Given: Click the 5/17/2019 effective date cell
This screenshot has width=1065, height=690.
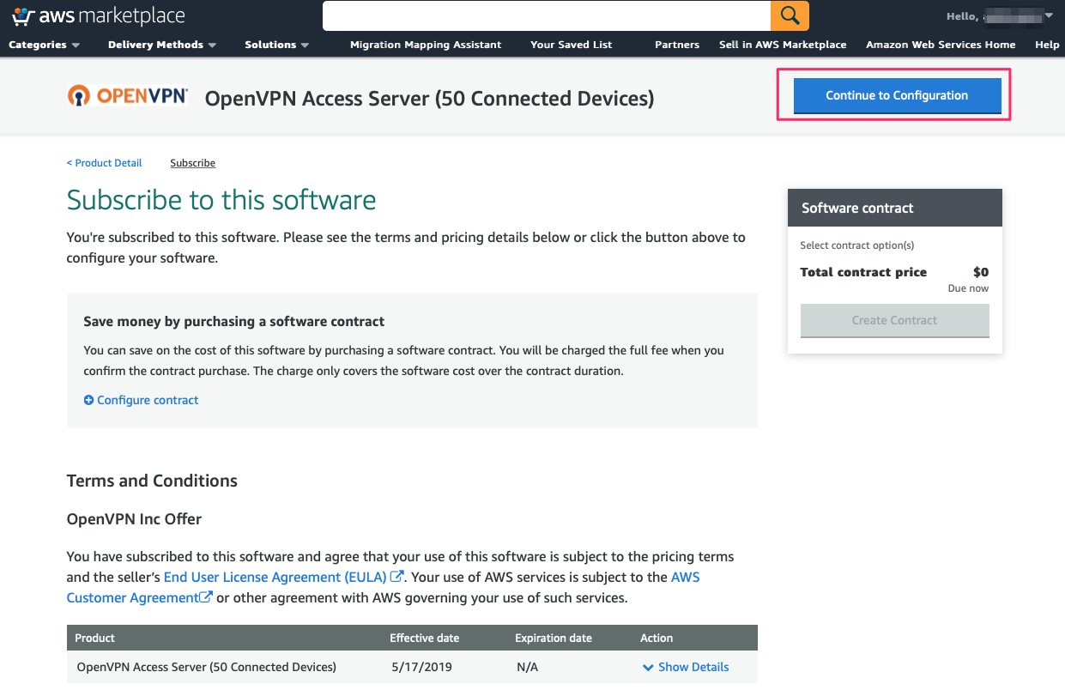Looking at the screenshot, I should [x=421, y=667].
